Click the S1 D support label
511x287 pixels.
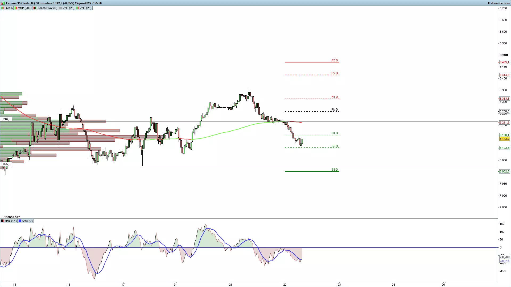(335, 133)
